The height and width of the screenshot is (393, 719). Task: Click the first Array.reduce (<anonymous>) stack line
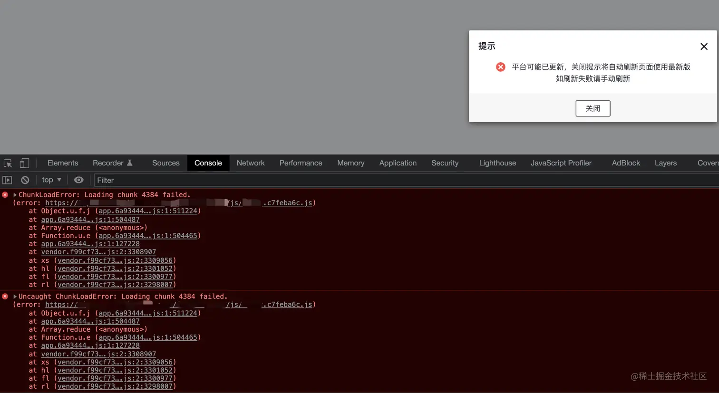pos(88,228)
